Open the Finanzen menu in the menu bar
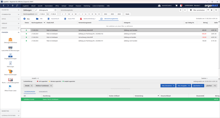This screenshot has height=118, width=220. 78,6
